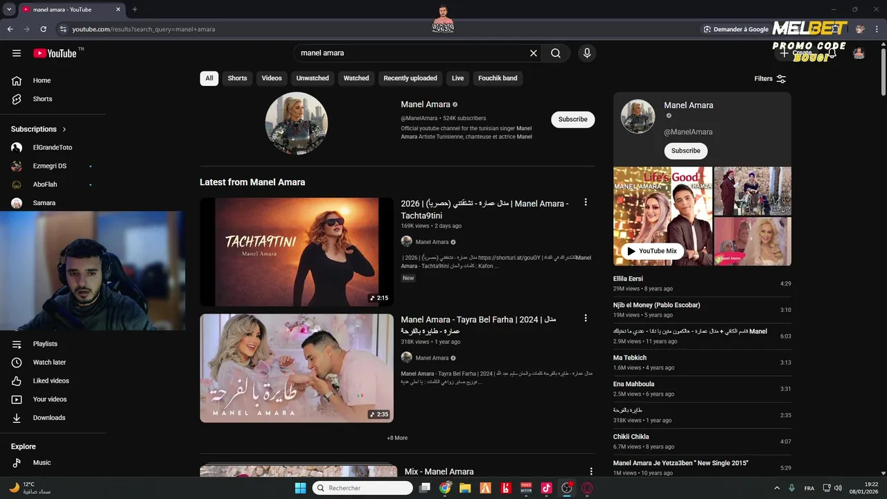
Task: Open the FRA language indicator in tray
Action: [x=809, y=488]
